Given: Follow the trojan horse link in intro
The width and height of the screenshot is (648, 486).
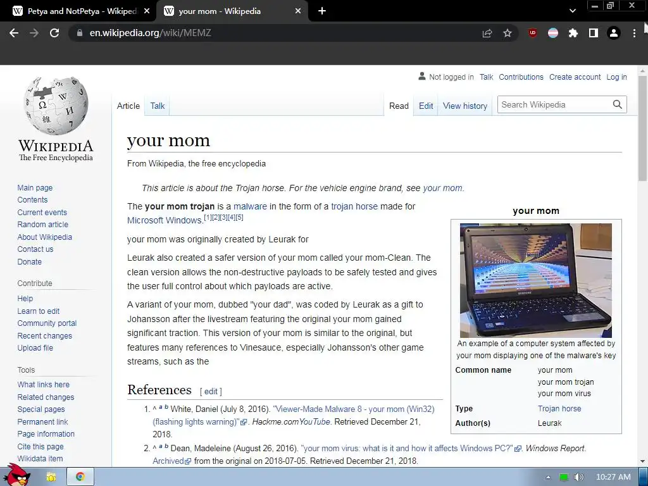Looking at the screenshot, I should (354, 206).
